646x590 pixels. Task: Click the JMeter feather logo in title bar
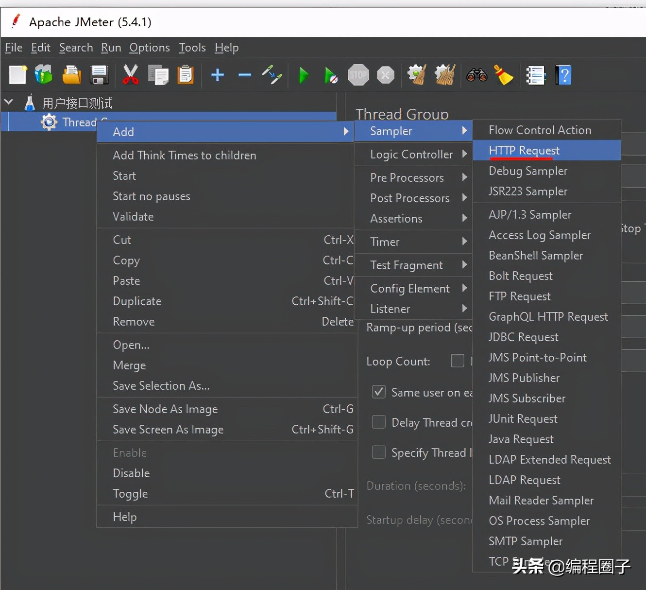tap(16, 22)
